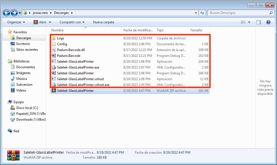Click the search magnifier icon
The image size is (277, 165).
[271, 13]
